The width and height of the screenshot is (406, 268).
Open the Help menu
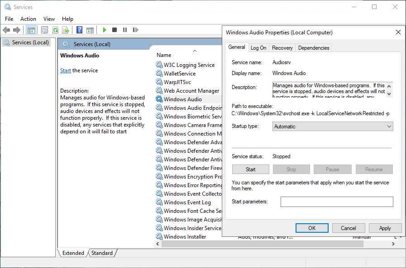click(67, 19)
